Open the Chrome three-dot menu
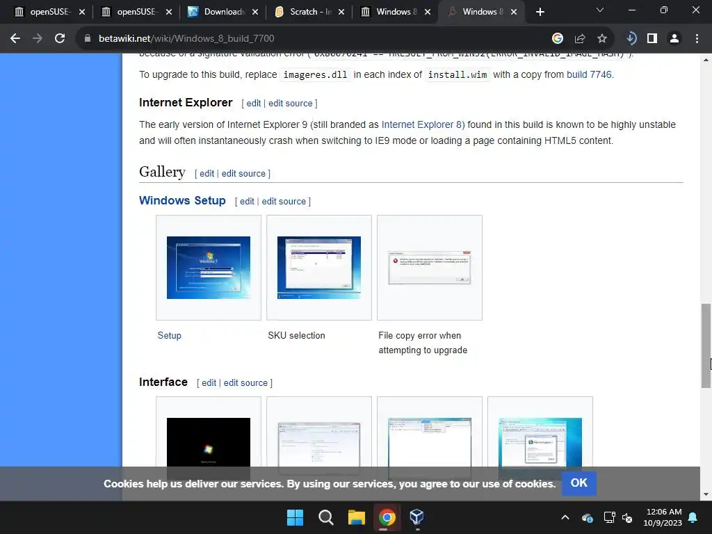 [x=697, y=39]
